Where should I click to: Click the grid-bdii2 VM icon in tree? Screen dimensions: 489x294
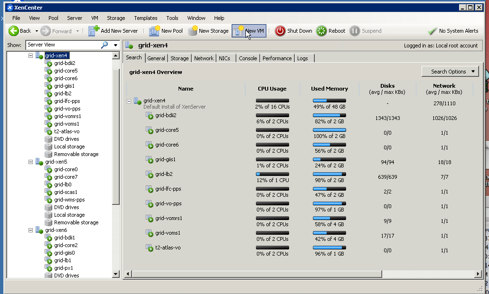click(x=48, y=63)
